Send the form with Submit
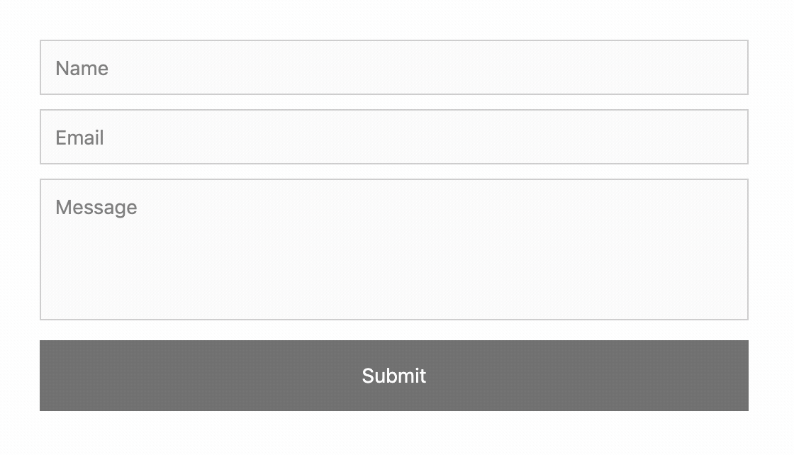This screenshot has width=794, height=455. point(394,376)
